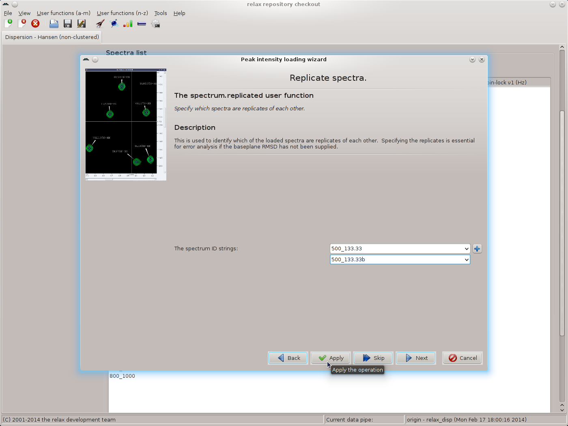Screen dimensions: 568x426
Task: Open the Tools menu
Action: [x=160, y=13]
